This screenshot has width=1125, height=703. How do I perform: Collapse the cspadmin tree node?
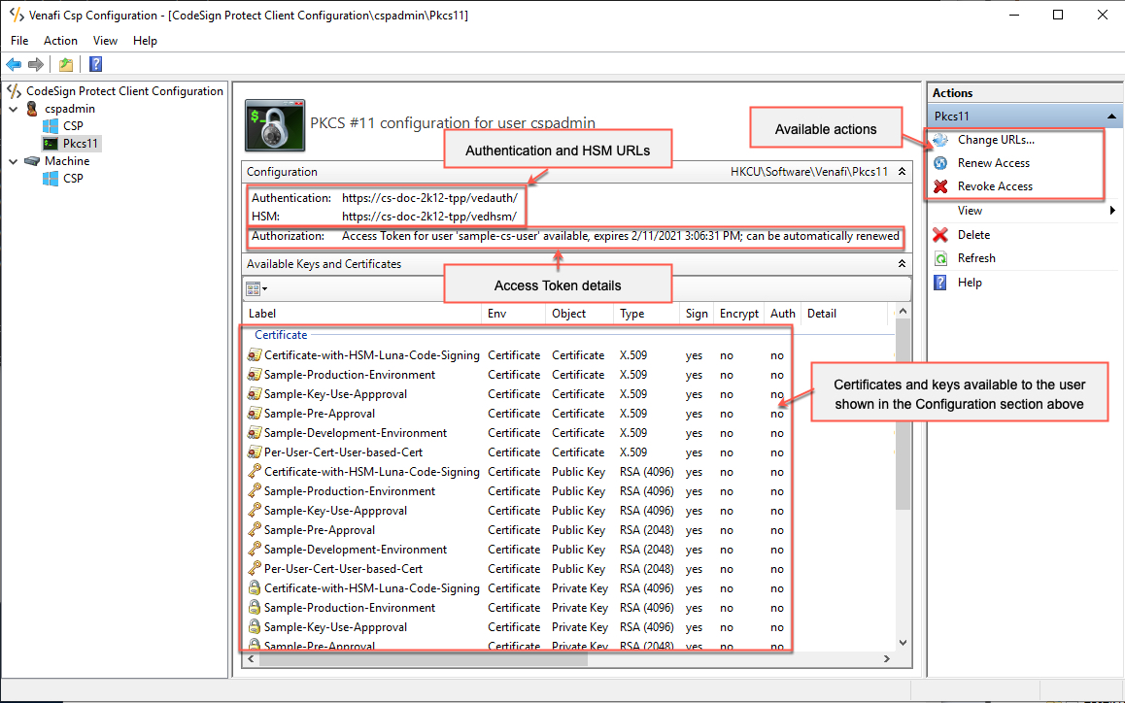pos(14,108)
